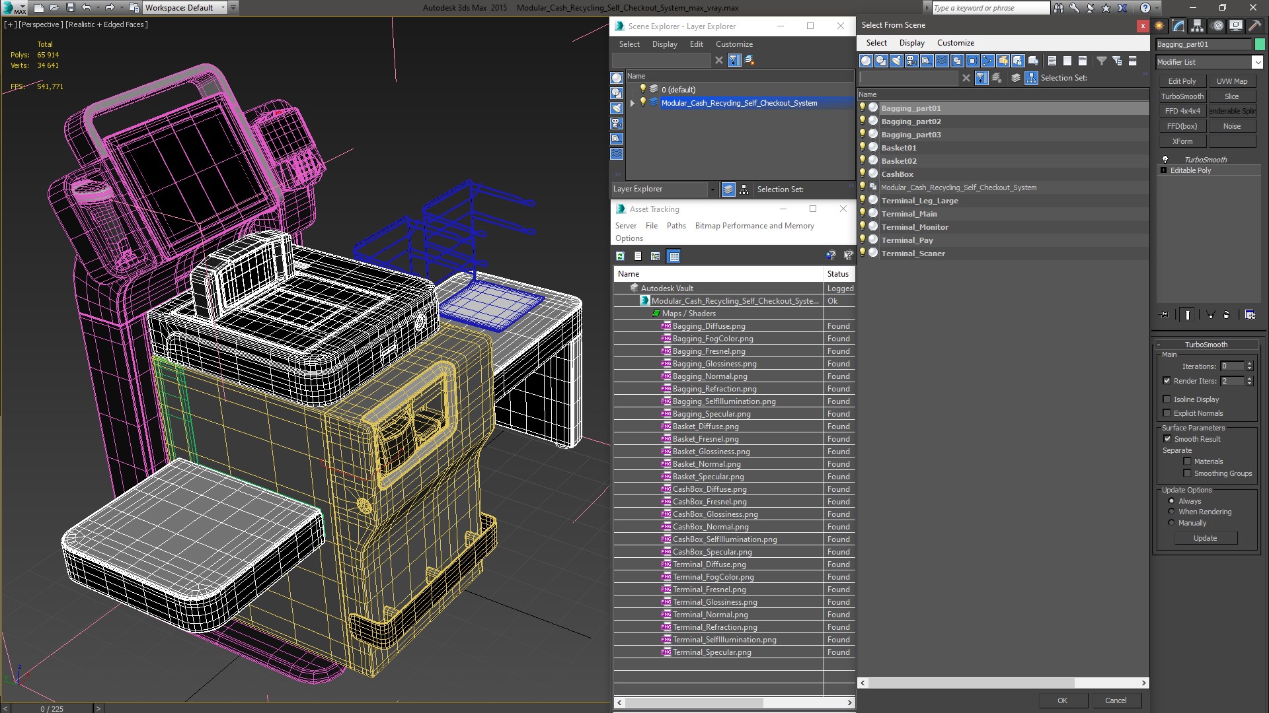Open the Customize menu in Select From Scene

pyautogui.click(x=955, y=43)
